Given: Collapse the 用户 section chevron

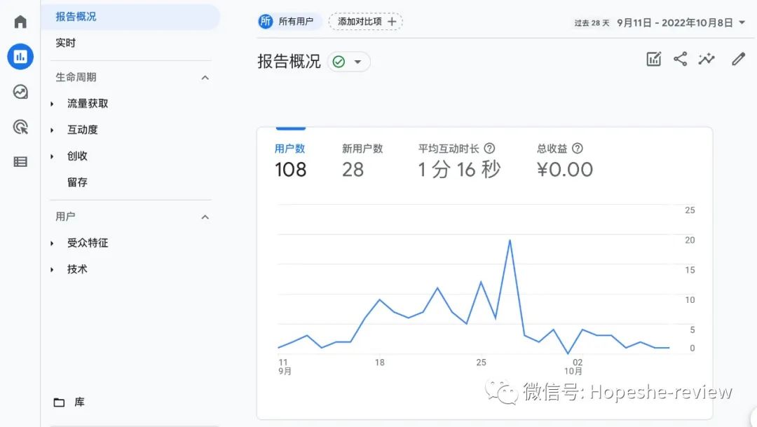Looking at the screenshot, I should click(x=204, y=217).
